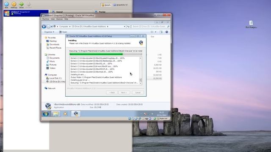
Task: Click the green installation progress bar
Action: (x=105, y=54)
